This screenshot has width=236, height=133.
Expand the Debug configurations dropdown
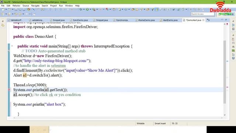tap(84, 9)
